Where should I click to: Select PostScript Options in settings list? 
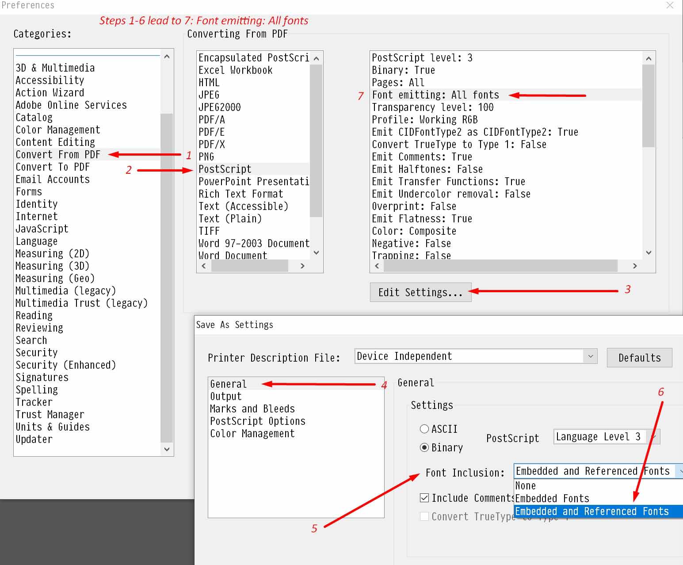coord(258,421)
